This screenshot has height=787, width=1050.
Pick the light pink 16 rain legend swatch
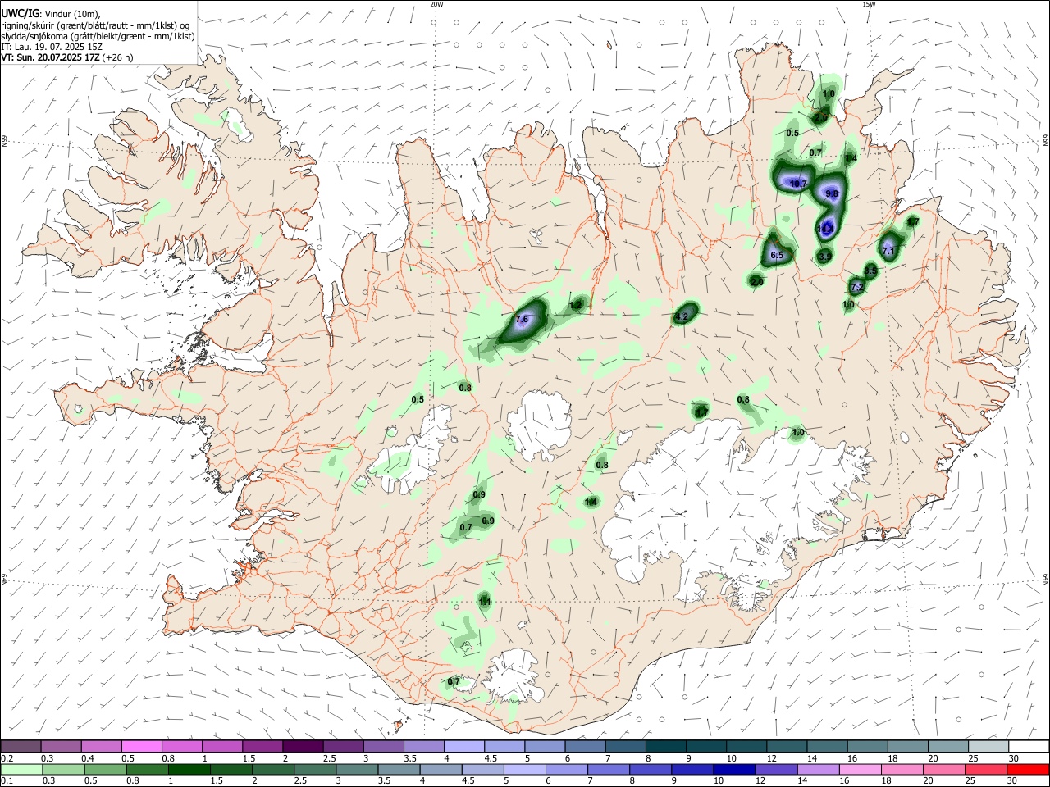tap(860, 770)
